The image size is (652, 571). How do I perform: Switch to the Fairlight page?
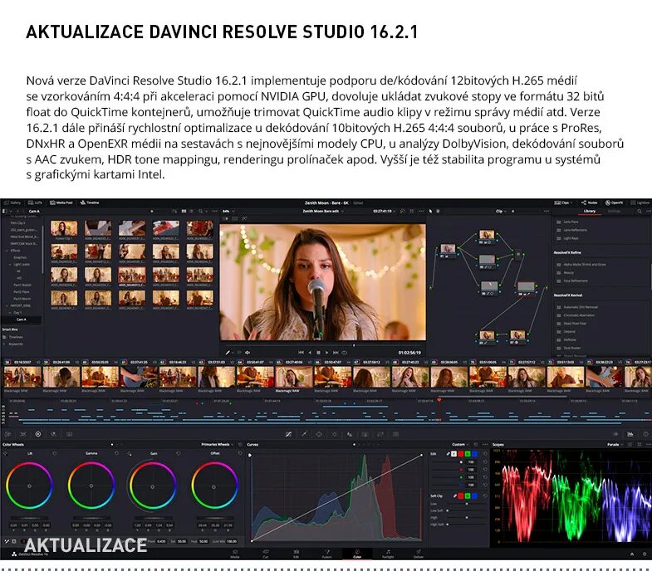[388, 554]
